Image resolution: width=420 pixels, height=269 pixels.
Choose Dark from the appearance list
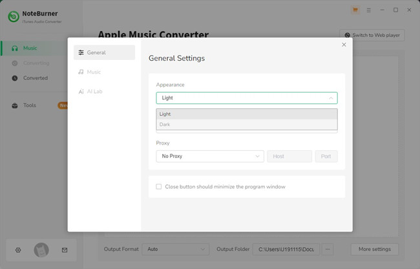coord(247,125)
